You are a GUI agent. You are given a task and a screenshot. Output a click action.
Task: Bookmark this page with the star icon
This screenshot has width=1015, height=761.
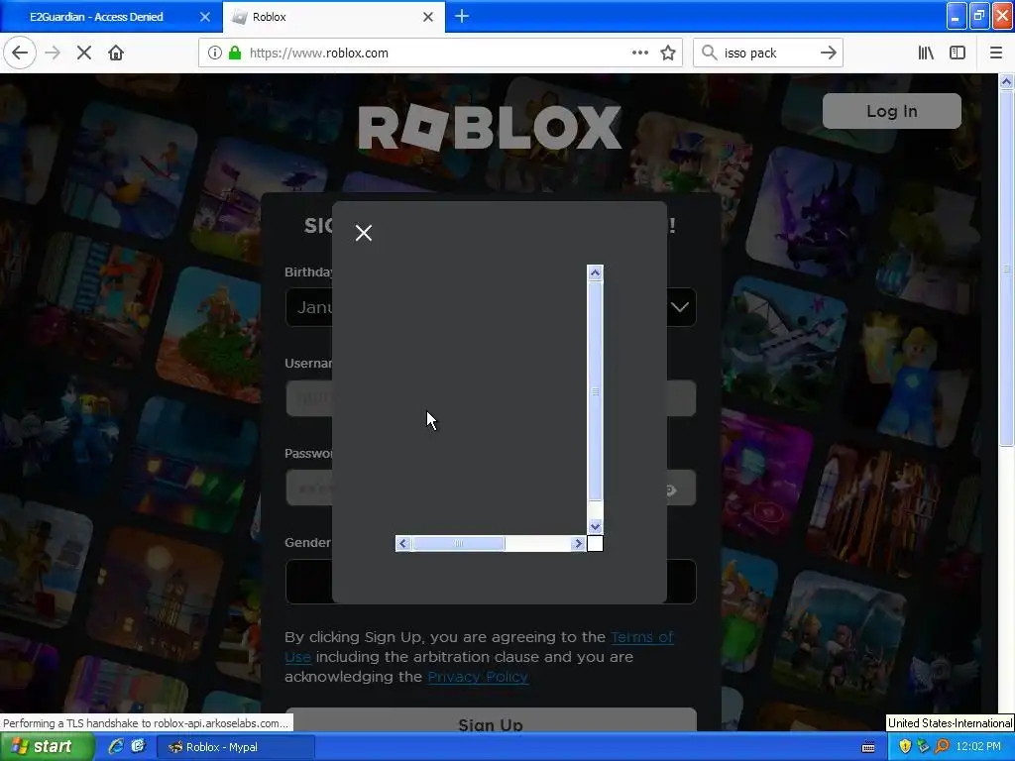668,54
